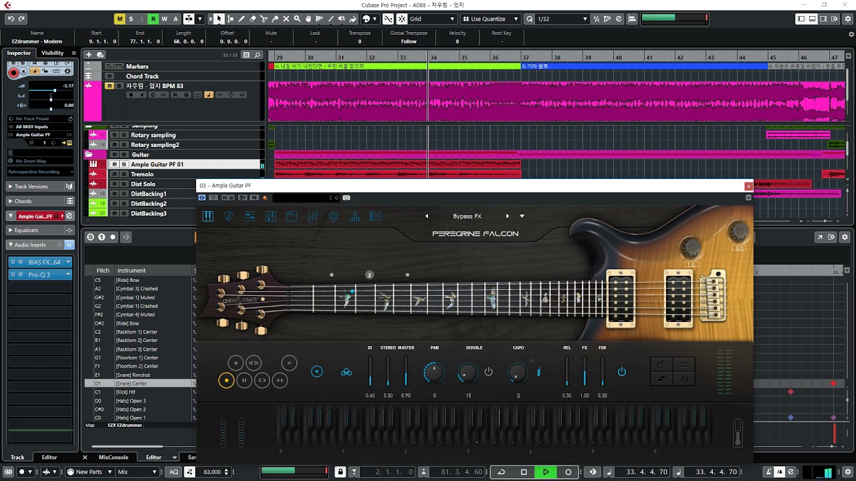Select the Zoom magnifier tool

click(298, 19)
